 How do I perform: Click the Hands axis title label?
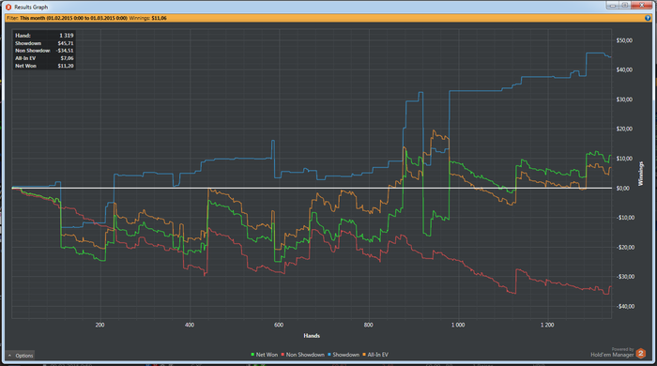click(312, 336)
